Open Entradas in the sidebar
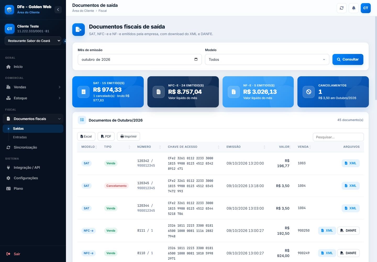 click(33, 137)
